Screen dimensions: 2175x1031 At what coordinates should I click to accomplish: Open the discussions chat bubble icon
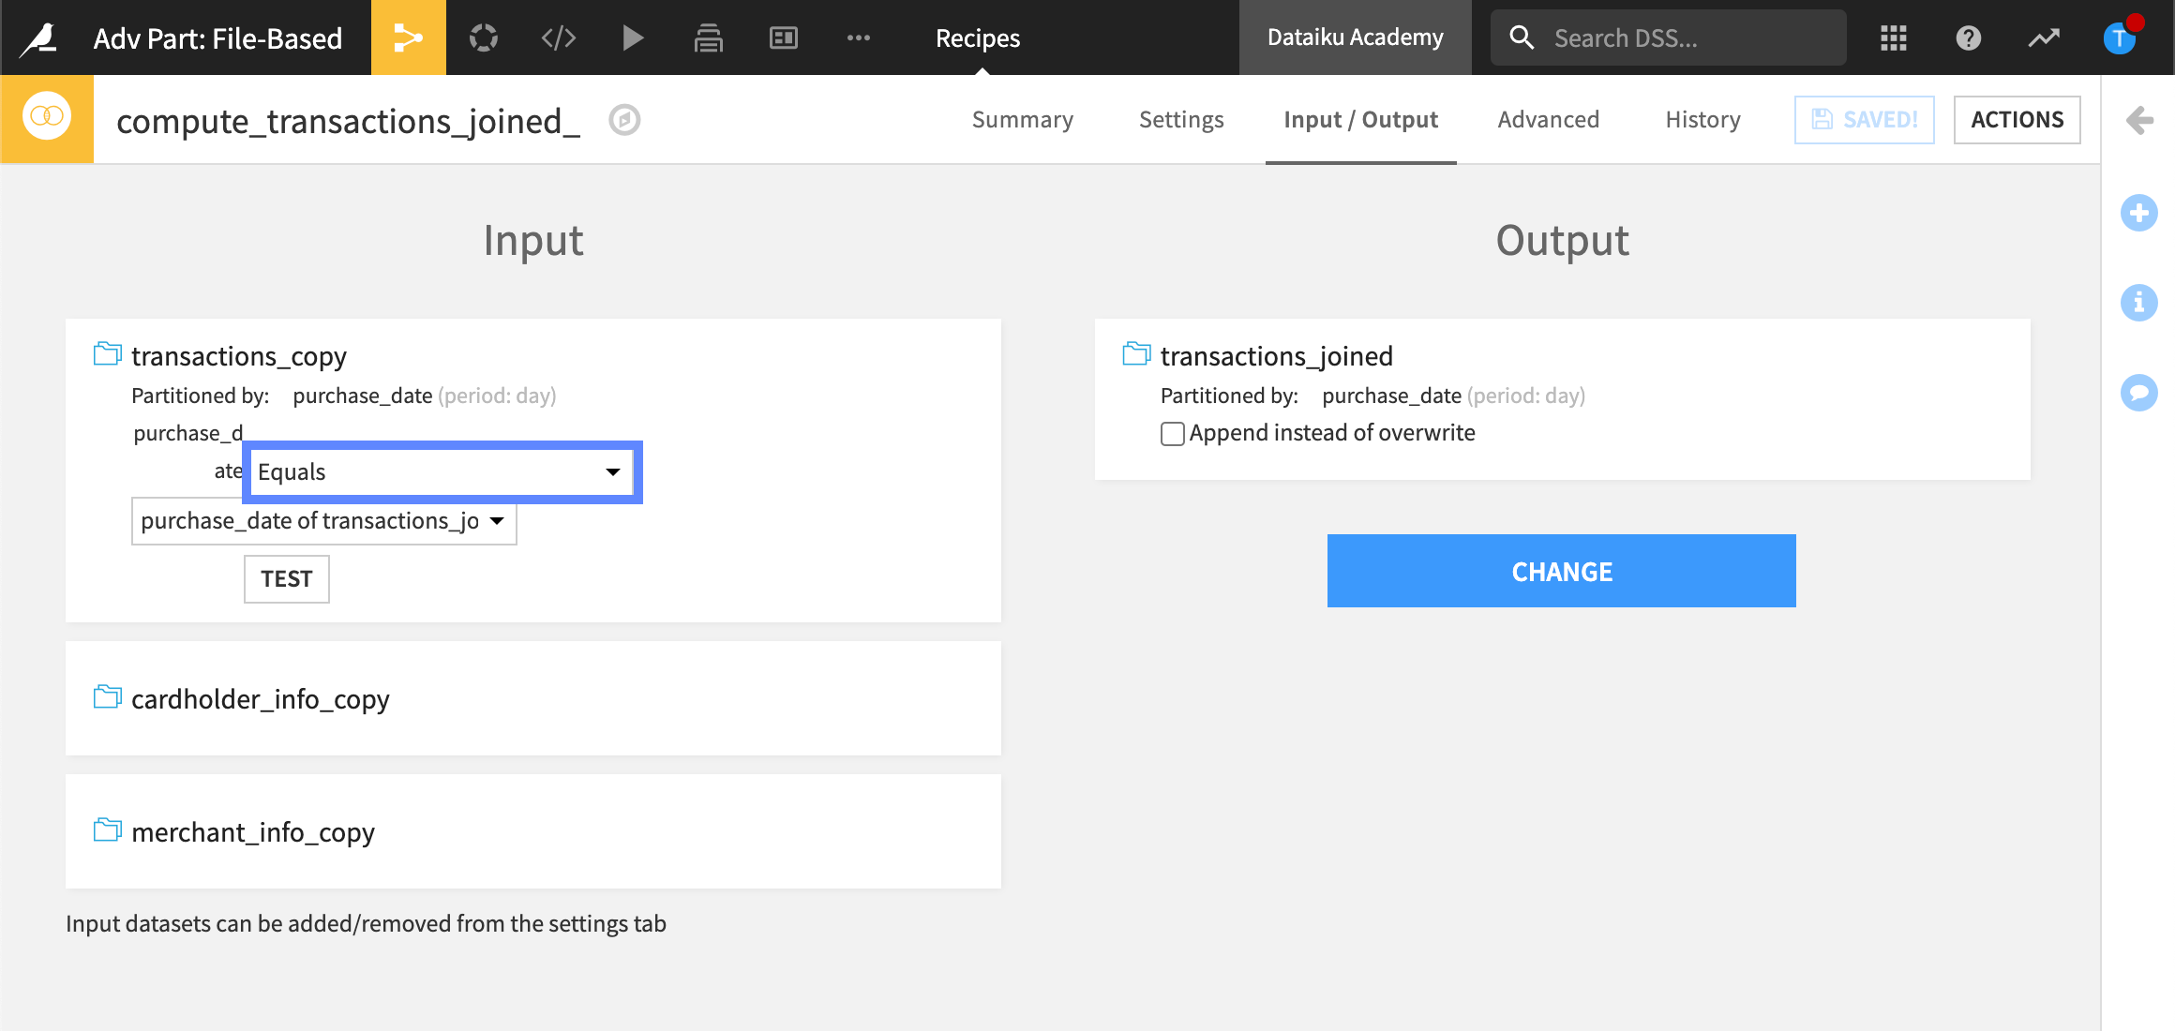(x=2138, y=393)
